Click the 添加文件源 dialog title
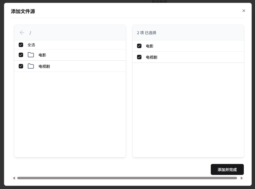Screen dimensions: 255x189 23,11
